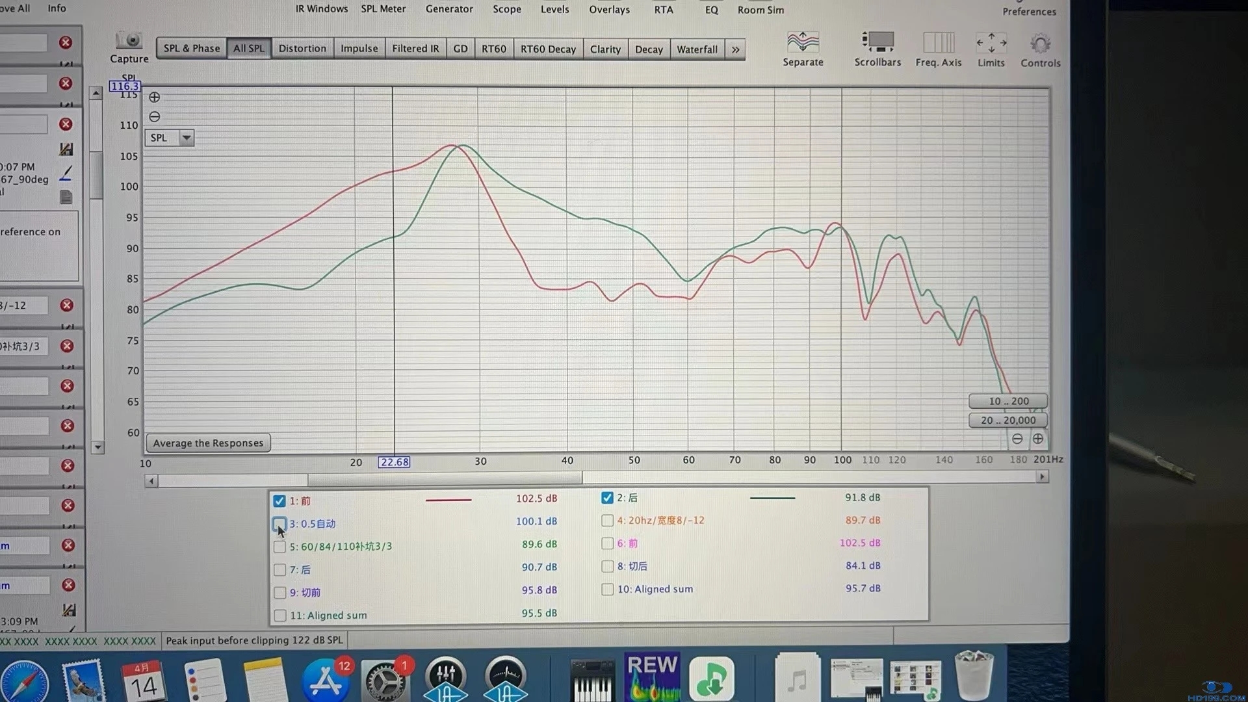Open the Room Sim tool
The image size is (1248, 702).
click(760, 10)
